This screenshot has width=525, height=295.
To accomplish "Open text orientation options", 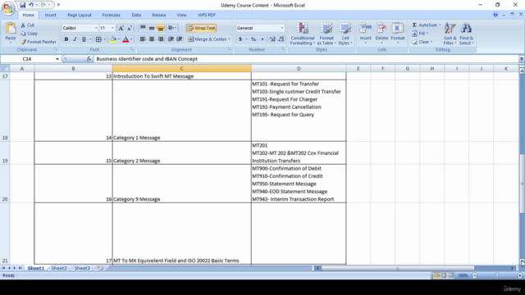I will 172,28.
